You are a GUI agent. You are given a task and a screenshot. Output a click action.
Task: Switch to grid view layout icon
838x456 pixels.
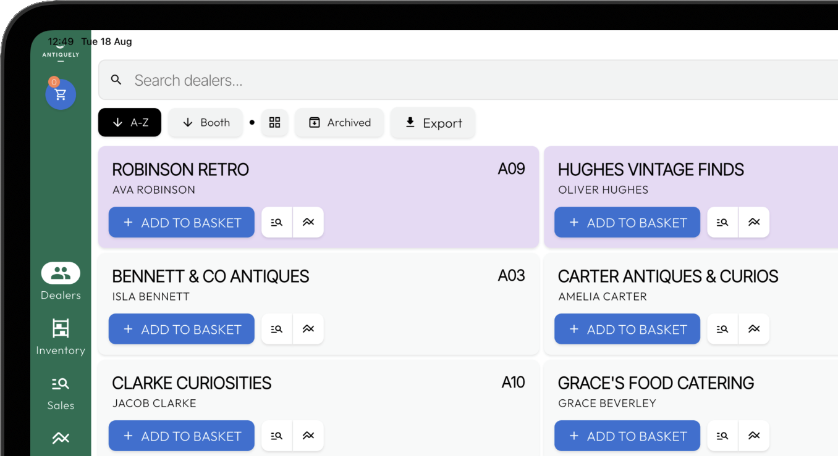coord(274,122)
